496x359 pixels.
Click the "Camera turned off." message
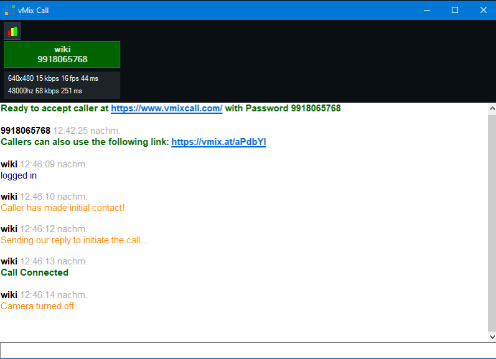pyautogui.click(x=39, y=306)
